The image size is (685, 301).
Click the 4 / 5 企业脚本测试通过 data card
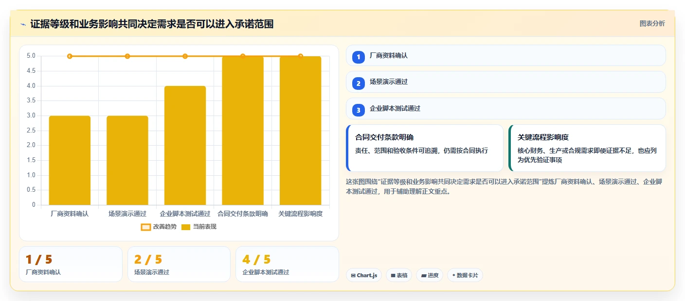click(287, 264)
